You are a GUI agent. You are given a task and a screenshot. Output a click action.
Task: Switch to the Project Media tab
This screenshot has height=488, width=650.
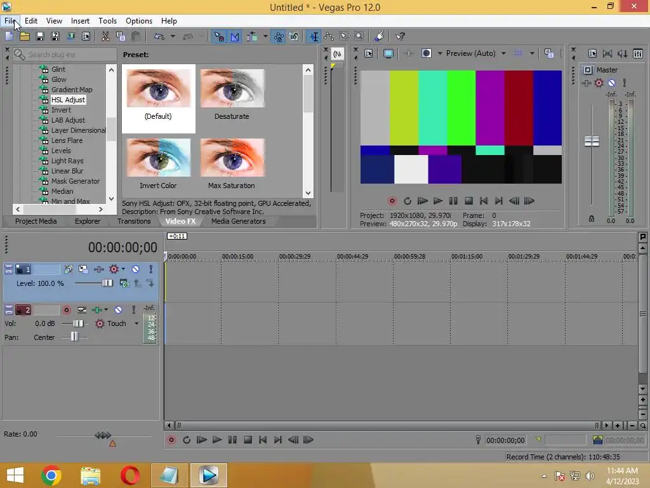coord(36,221)
